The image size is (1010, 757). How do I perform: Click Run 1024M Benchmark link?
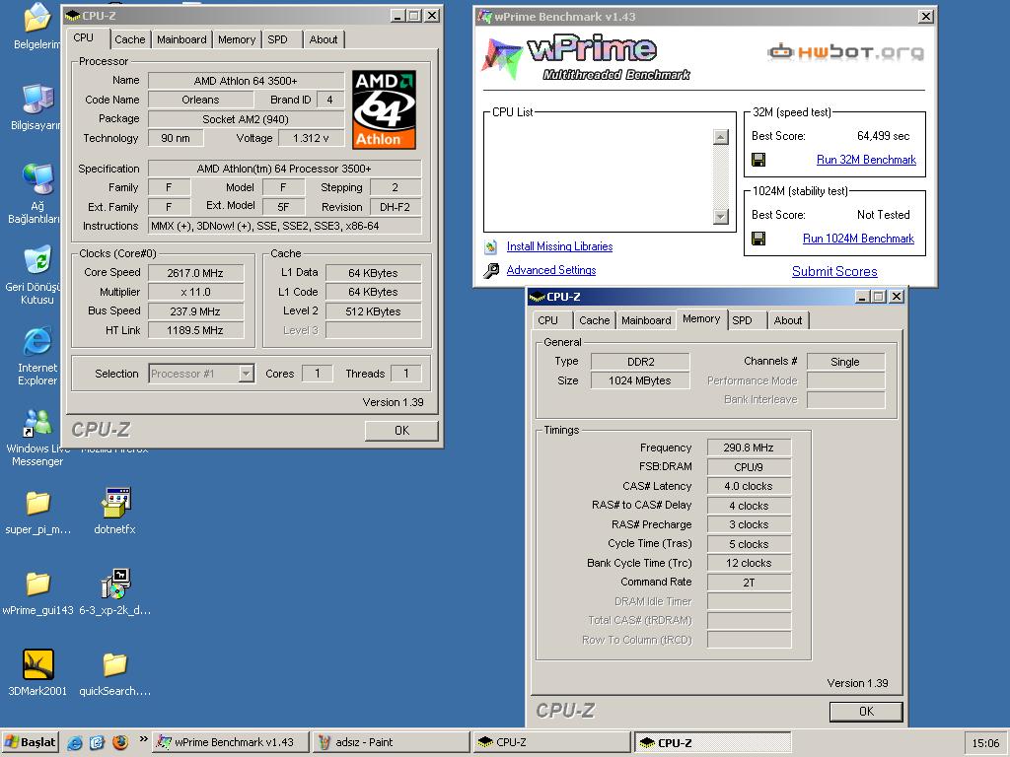click(859, 239)
